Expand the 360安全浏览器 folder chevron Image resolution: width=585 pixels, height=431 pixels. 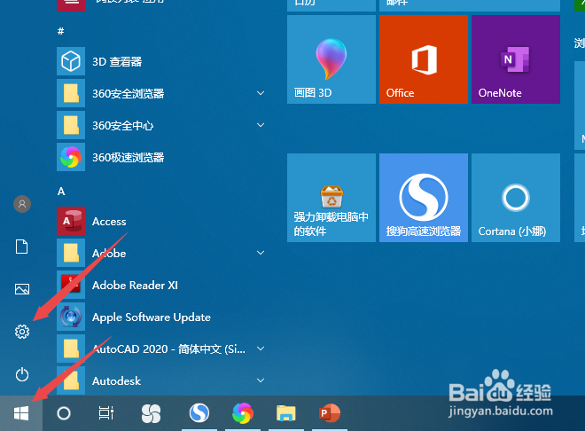(261, 93)
